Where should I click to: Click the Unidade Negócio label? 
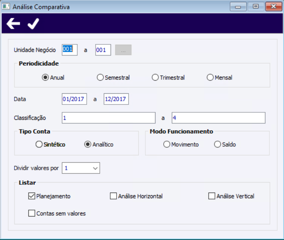35,50
